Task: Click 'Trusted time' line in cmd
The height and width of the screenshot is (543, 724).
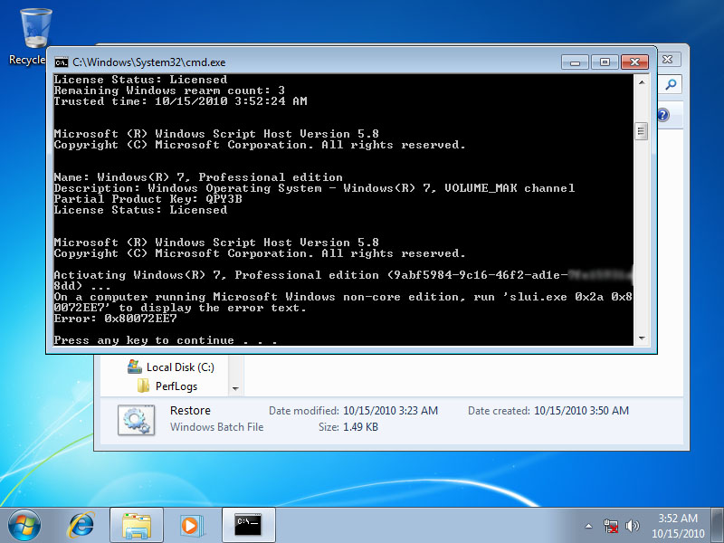Action: [x=180, y=101]
